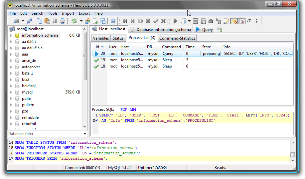The image size is (305, 179).
Task: Click the green Refresh icon
Action: (x=74, y=21)
